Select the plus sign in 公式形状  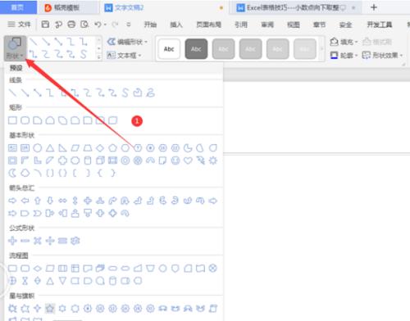click(x=12, y=241)
